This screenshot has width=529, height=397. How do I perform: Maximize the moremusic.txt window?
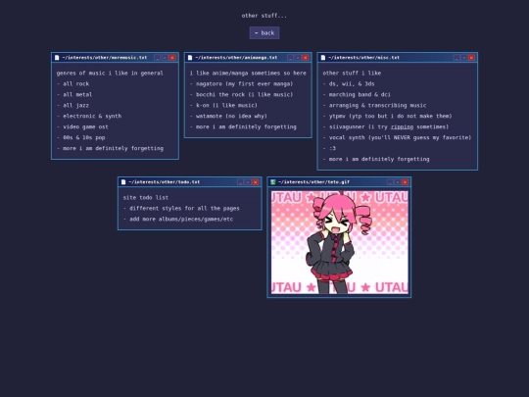(x=165, y=58)
